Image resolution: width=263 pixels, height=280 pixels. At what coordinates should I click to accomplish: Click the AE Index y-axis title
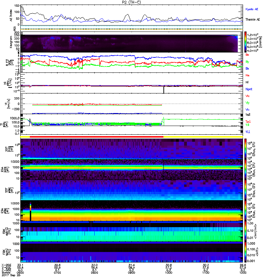[11, 15]
